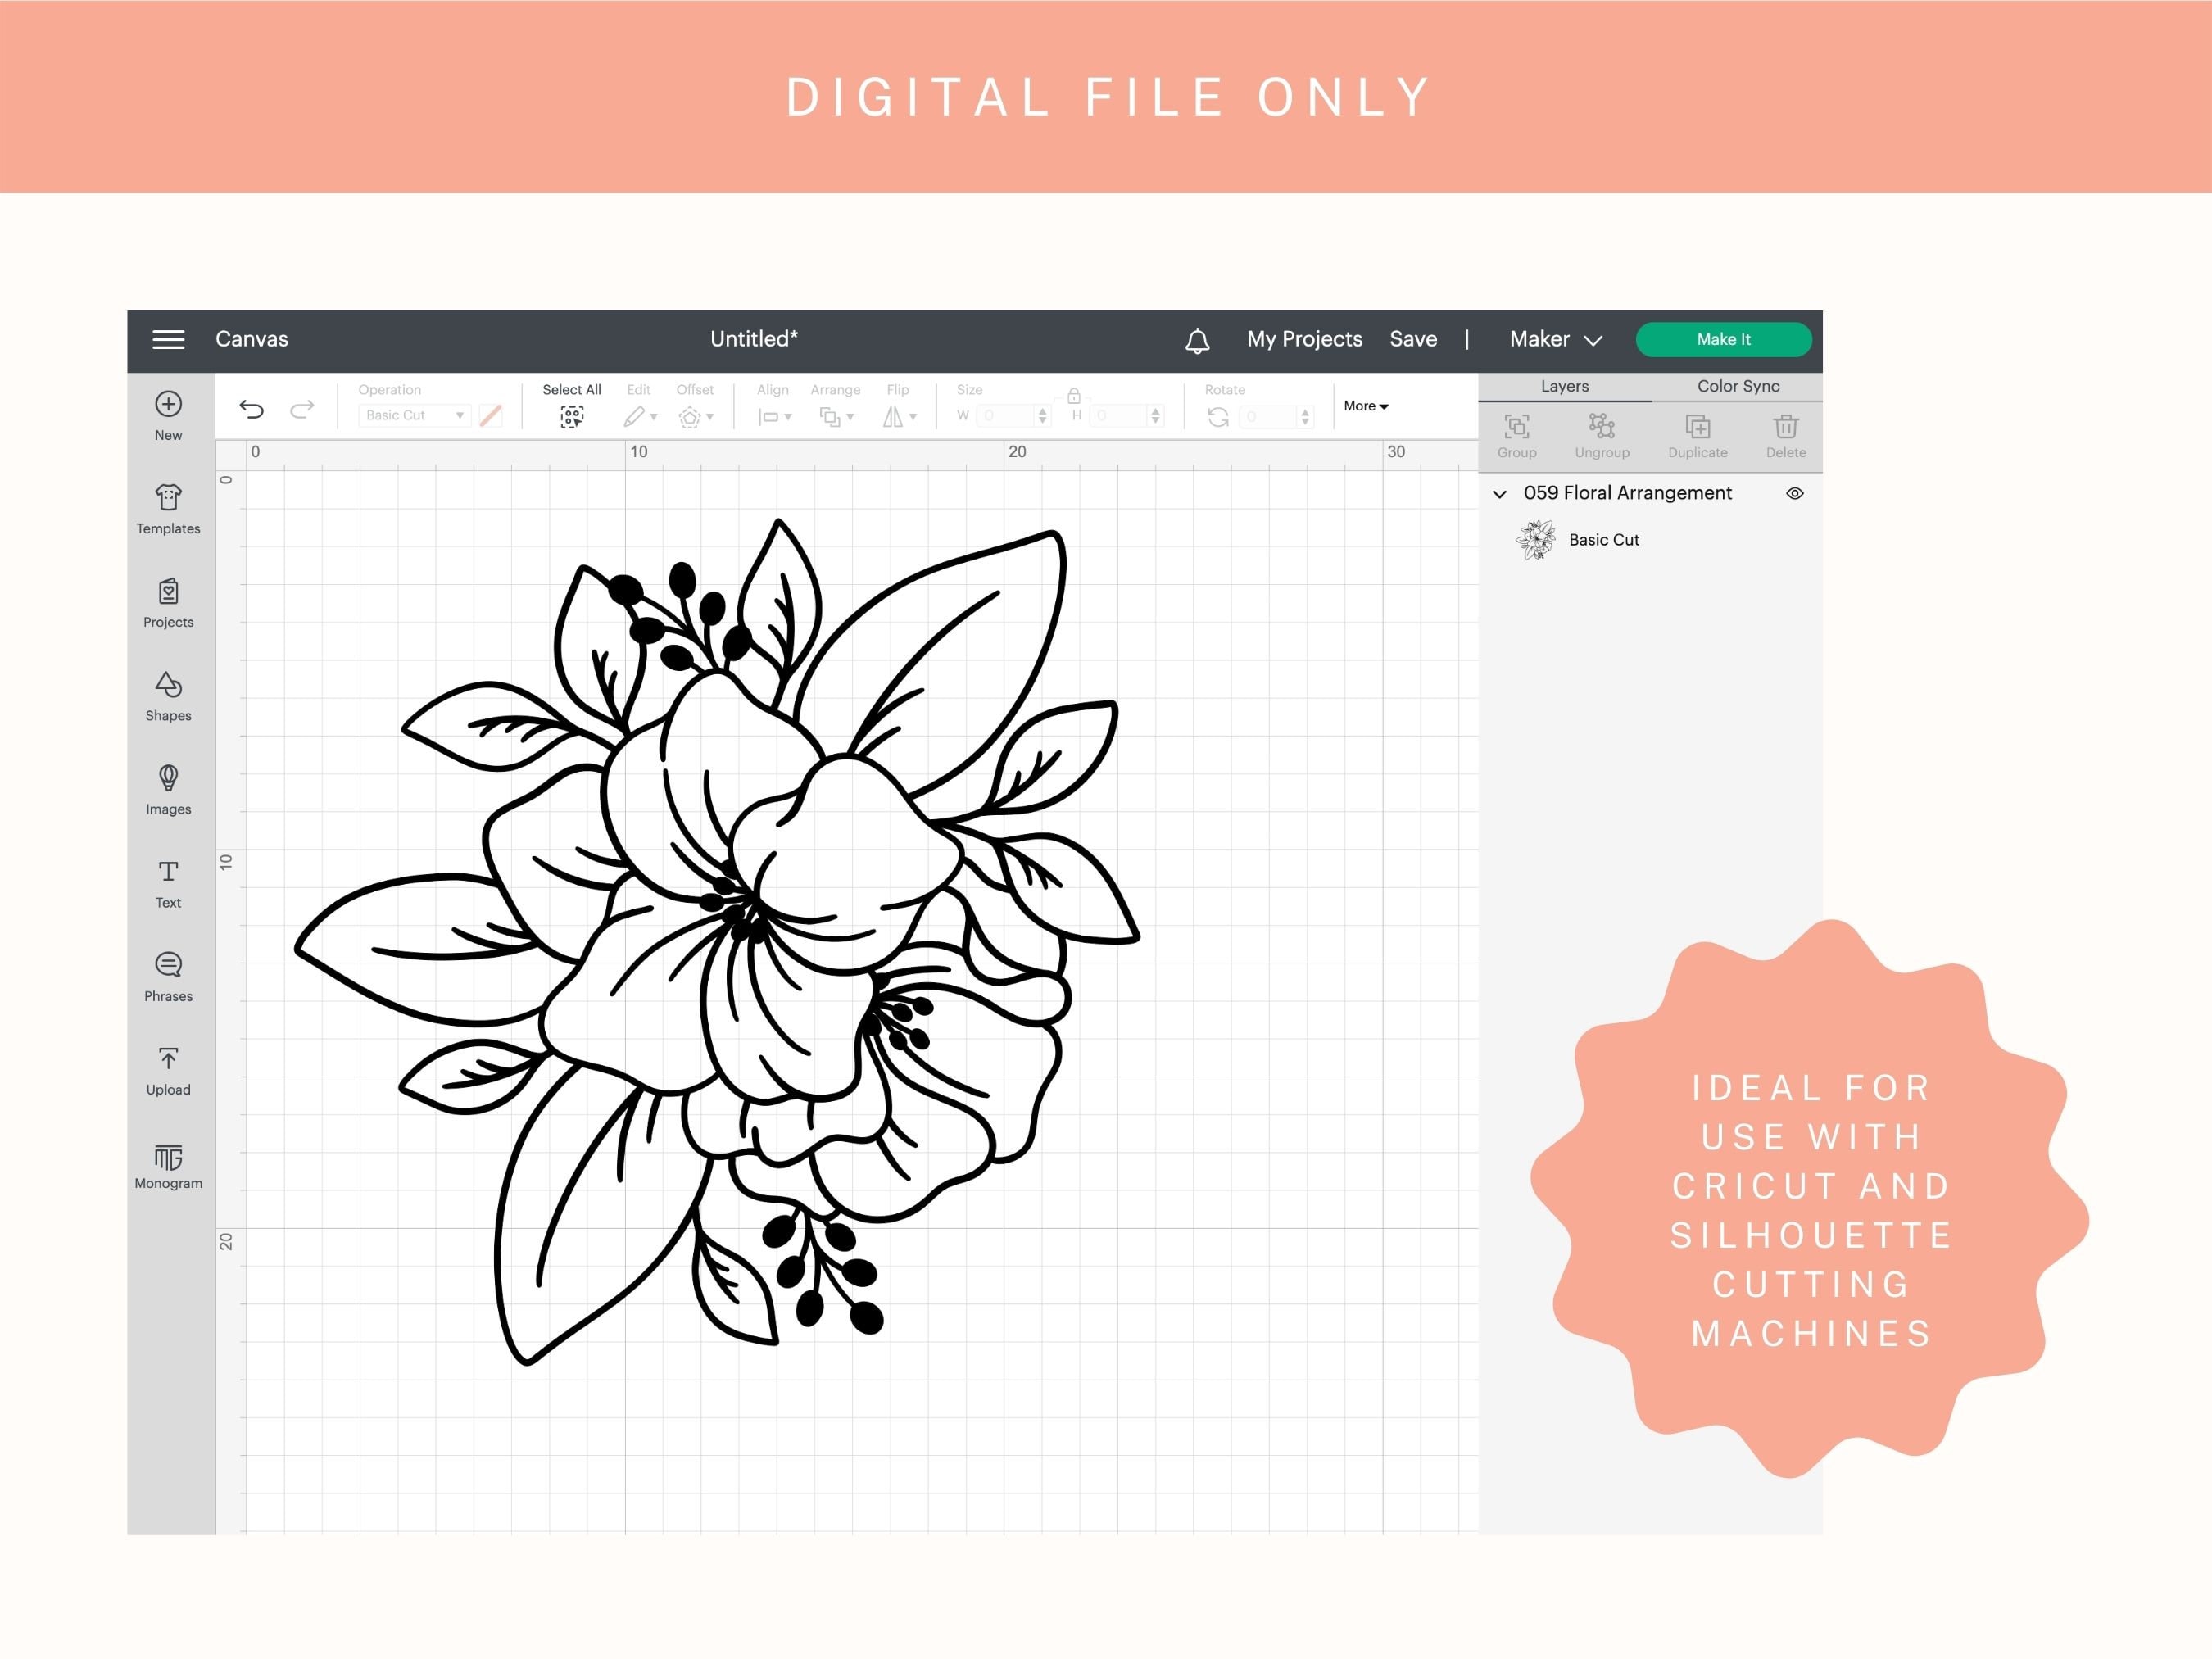
Task: Open the Projects sidebar item
Action: [168, 603]
